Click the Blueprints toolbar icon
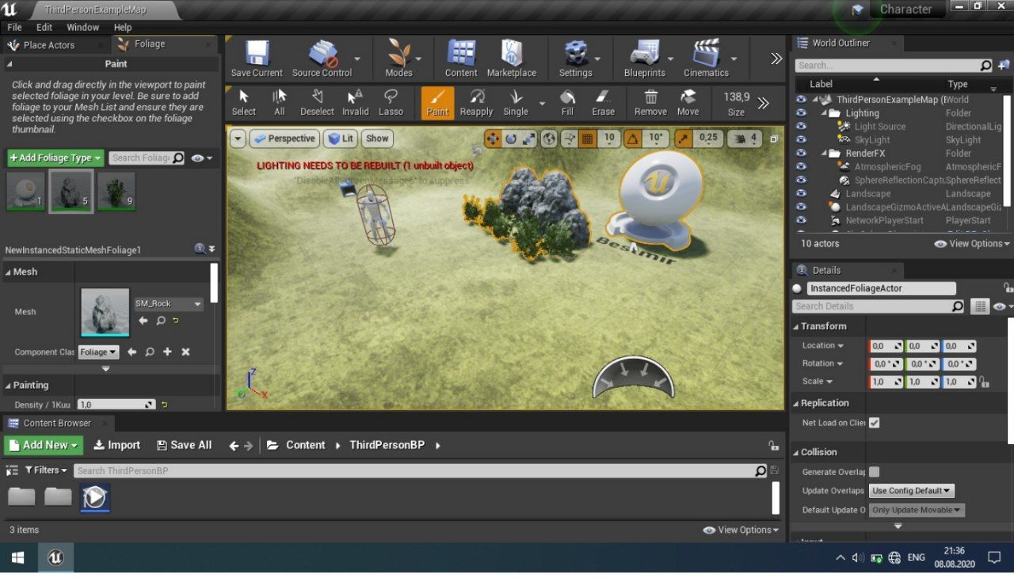 (645, 59)
